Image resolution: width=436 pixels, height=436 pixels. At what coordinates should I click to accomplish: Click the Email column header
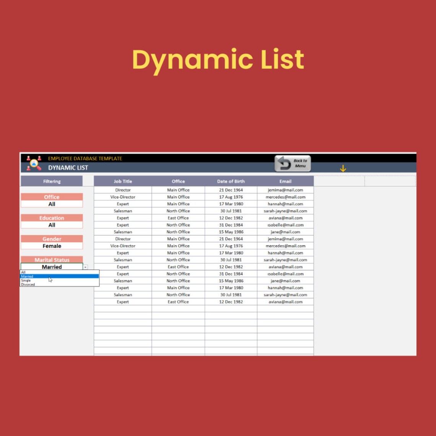tap(285, 181)
